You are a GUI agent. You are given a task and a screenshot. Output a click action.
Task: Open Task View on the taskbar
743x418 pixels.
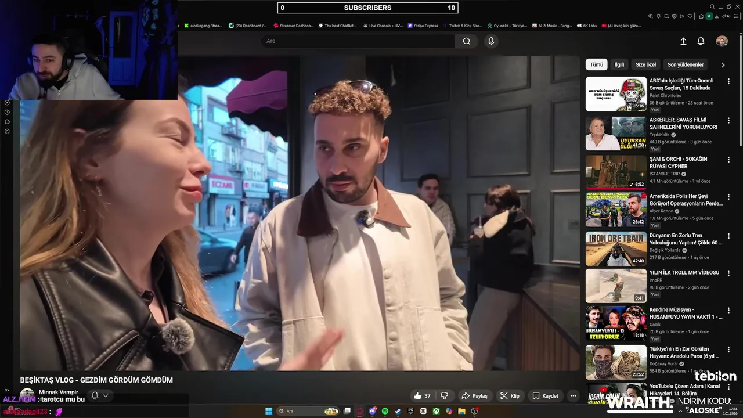click(x=347, y=411)
